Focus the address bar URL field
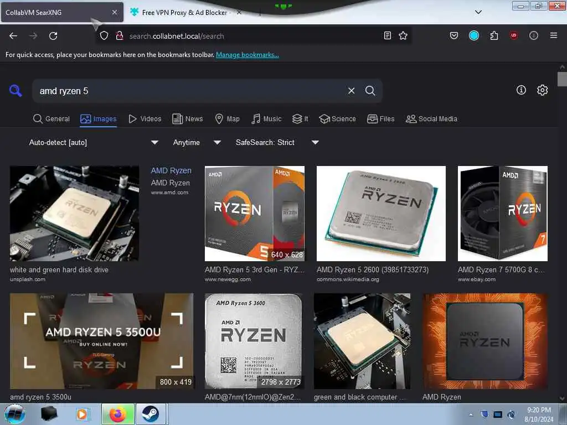The width and height of the screenshot is (567, 425). pyautogui.click(x=253, y=36)
